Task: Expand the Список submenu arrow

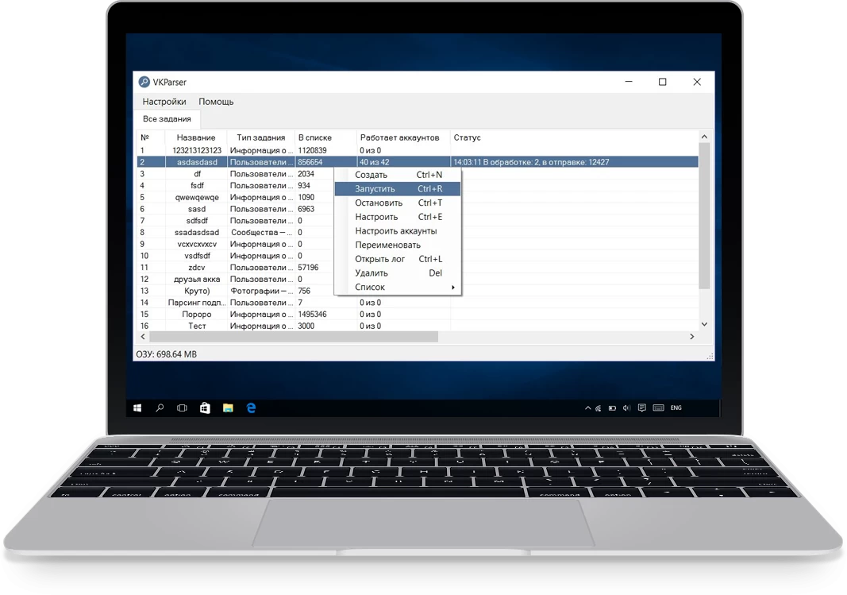Action: pos(453,288)
